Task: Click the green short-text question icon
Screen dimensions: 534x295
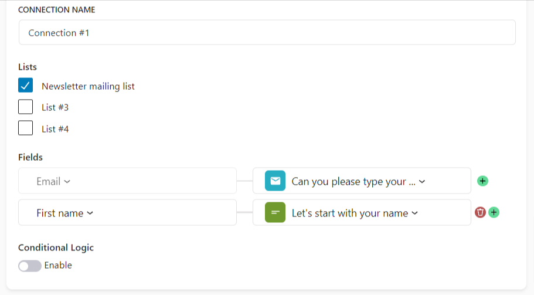Action: (x=275, y=212)
